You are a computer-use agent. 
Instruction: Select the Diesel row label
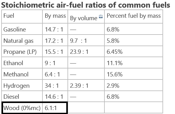click(x=11, y=97)
